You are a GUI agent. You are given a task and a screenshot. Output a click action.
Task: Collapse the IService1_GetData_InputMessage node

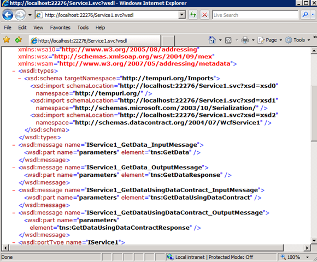pos(14,145)
